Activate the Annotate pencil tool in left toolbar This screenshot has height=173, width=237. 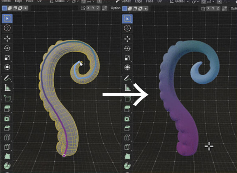[7, 78]
